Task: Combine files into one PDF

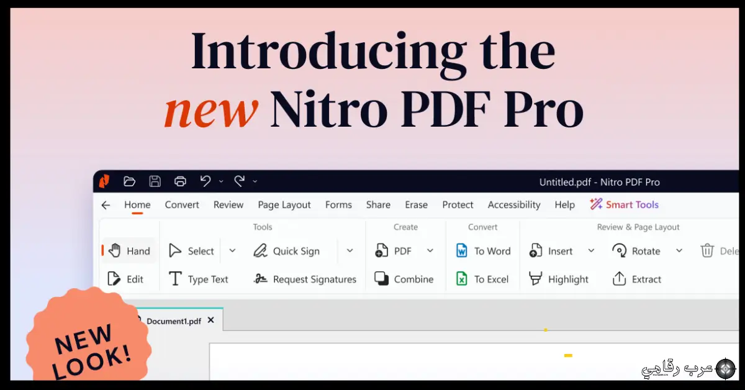Action: (x=404, y=279)
